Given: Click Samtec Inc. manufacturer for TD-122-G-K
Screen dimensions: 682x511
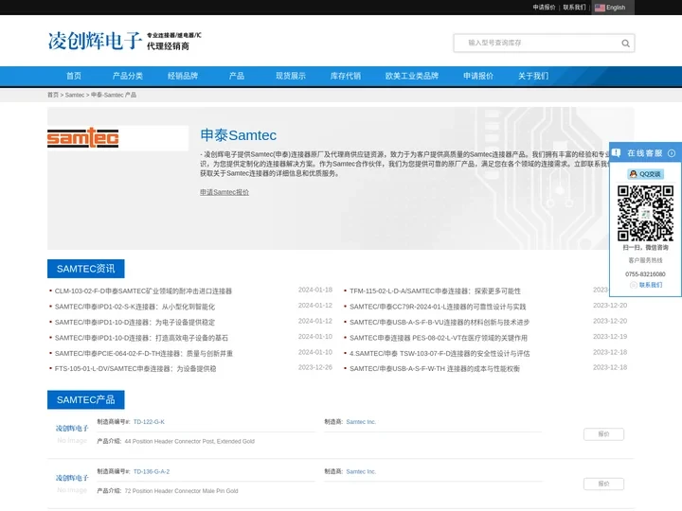Looking at the screenshot, I should [x=361, y=422].
